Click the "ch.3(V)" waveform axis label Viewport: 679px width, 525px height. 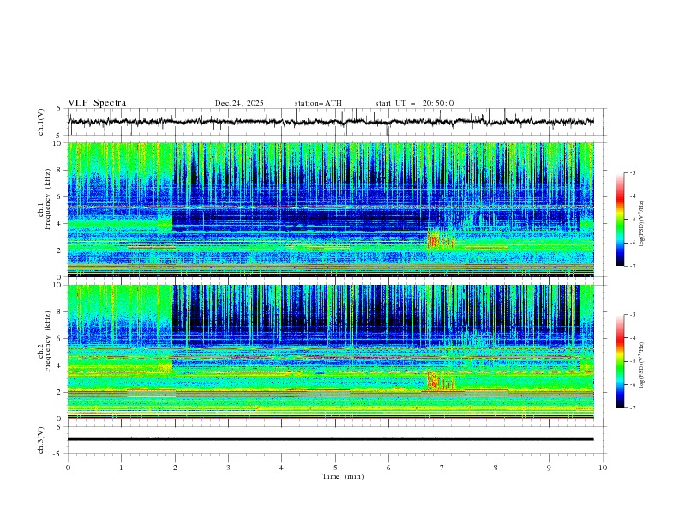(41, 440)
